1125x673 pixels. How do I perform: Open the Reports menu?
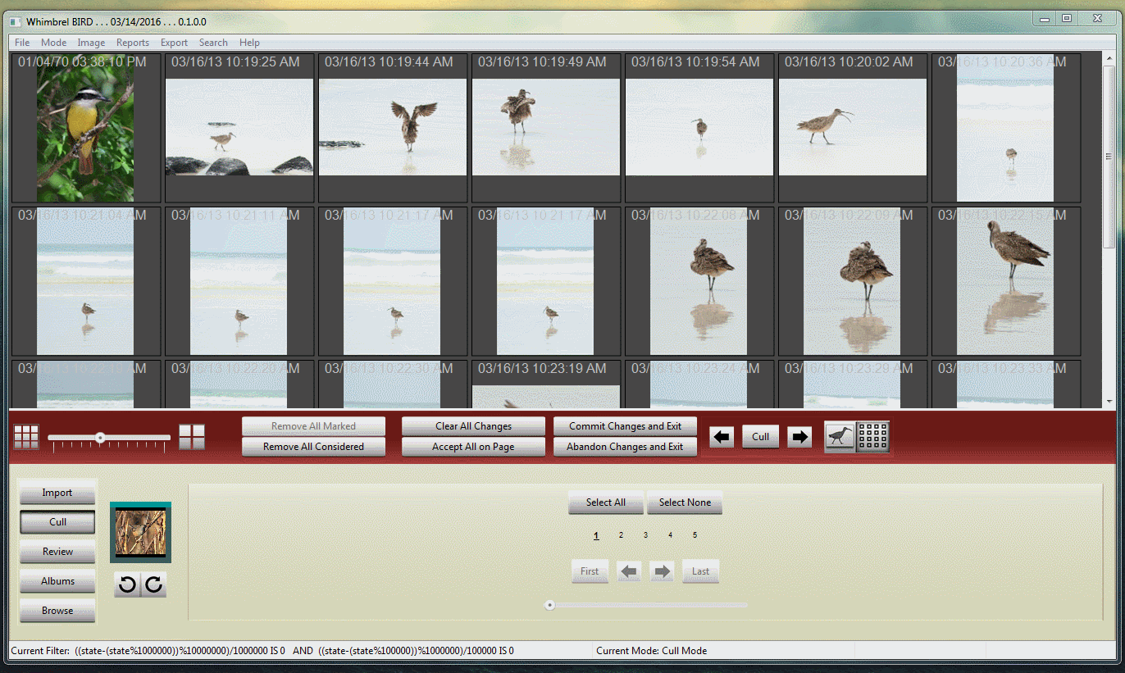click(133, 43)
